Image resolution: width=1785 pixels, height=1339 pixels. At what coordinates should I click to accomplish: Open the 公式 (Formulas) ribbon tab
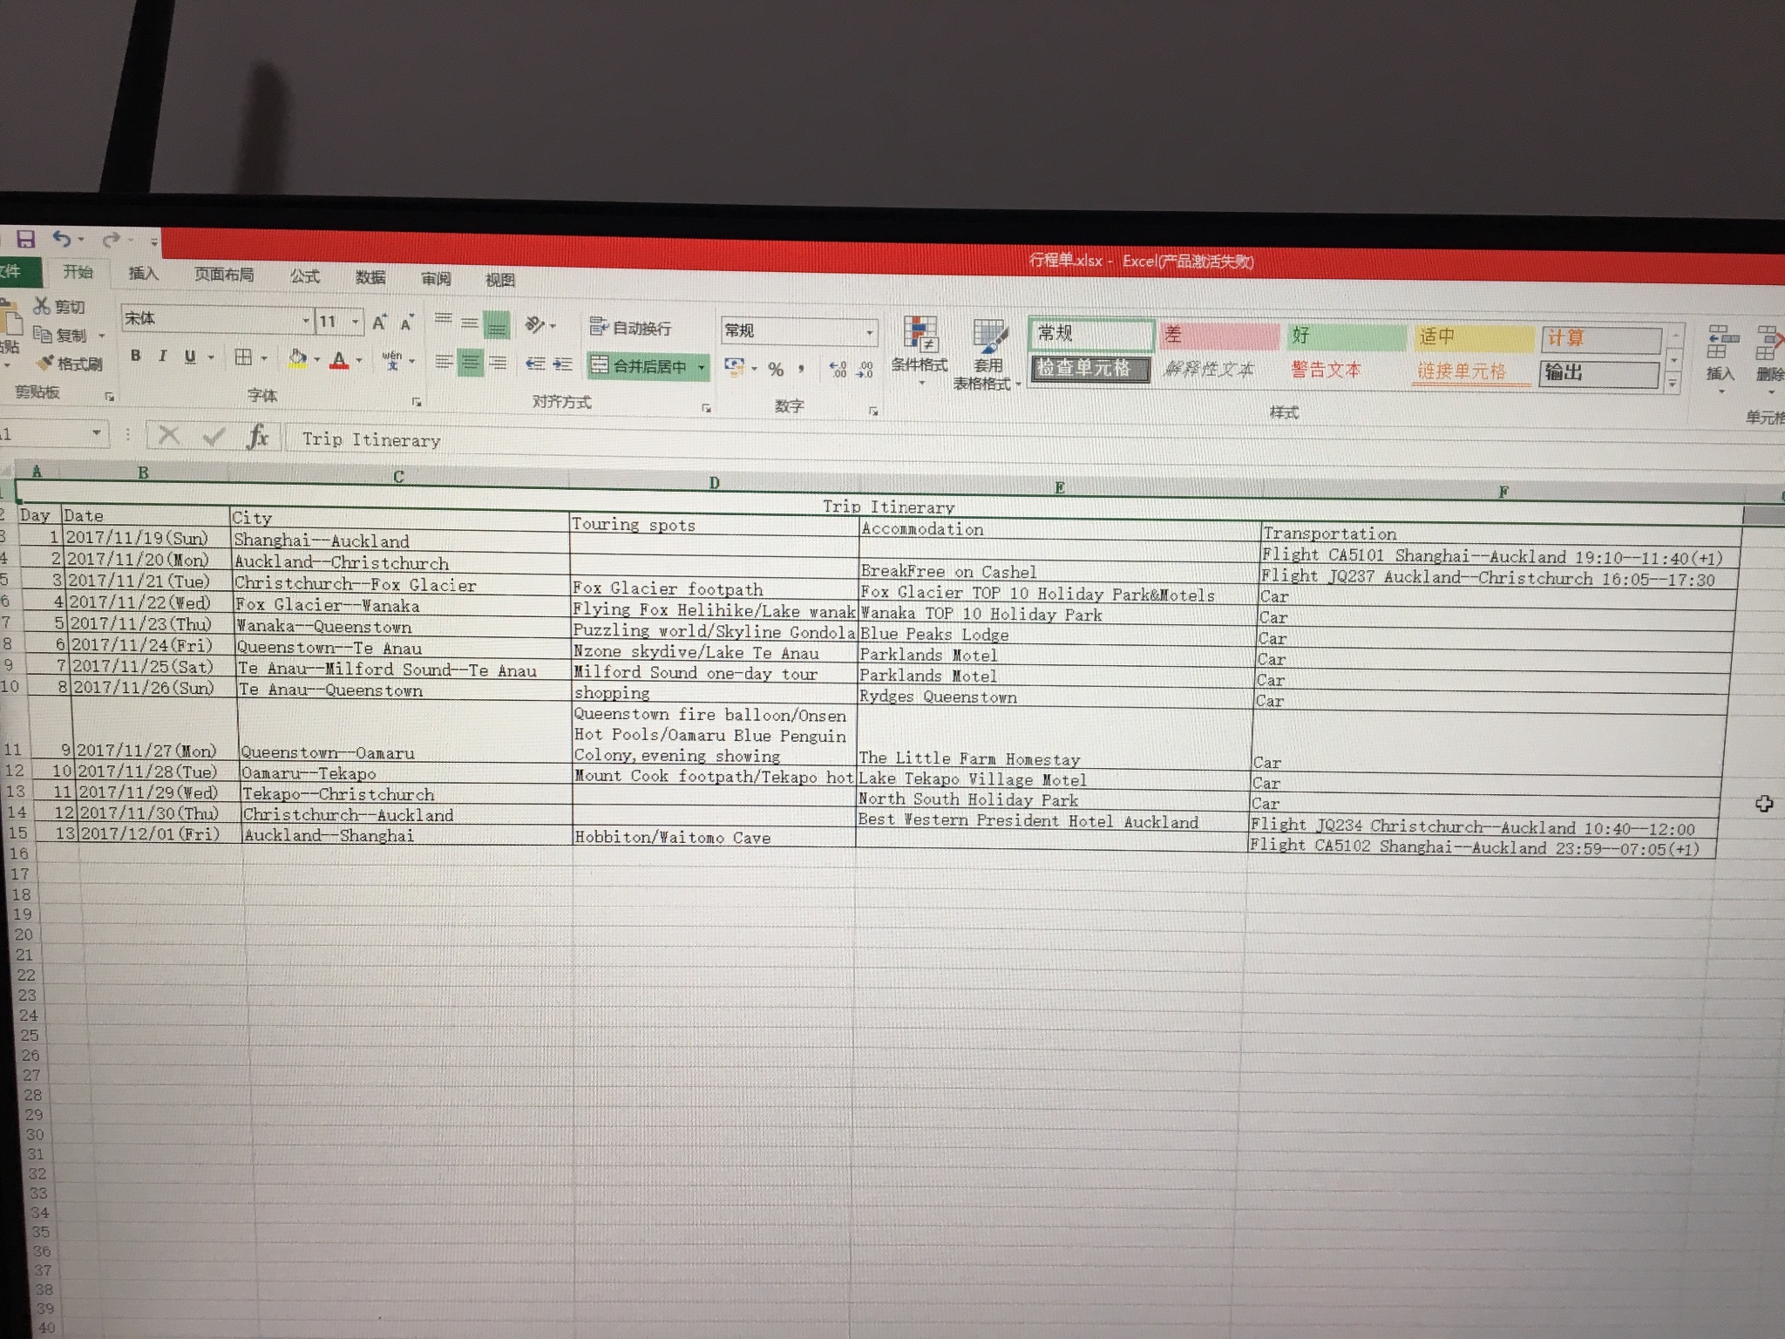click(x=304, y=276)
